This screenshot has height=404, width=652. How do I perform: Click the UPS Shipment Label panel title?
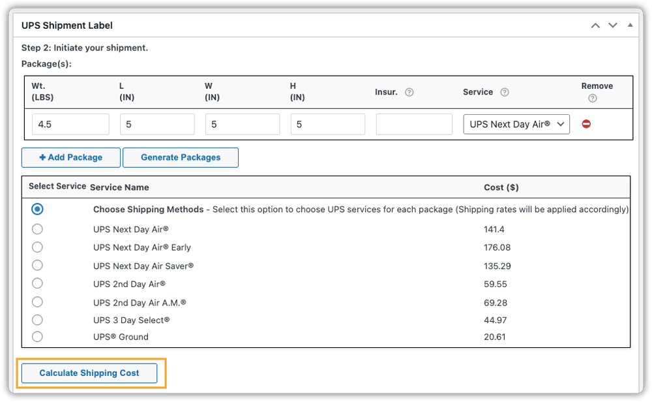(67, 25)
